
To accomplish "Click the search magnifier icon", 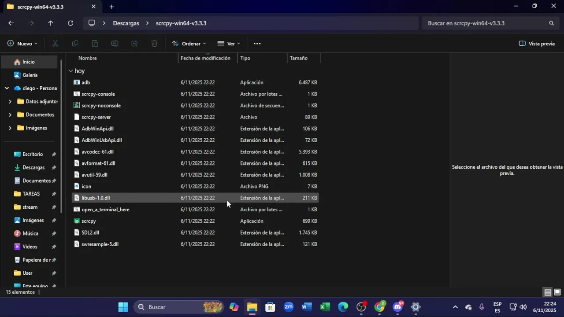I will pyautogui.click(x=551, y=23).
